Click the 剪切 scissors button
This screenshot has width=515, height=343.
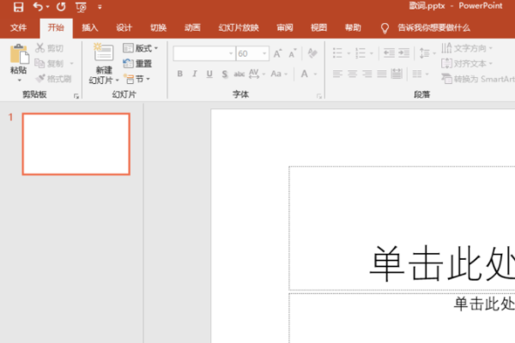(x=49, y=48)
